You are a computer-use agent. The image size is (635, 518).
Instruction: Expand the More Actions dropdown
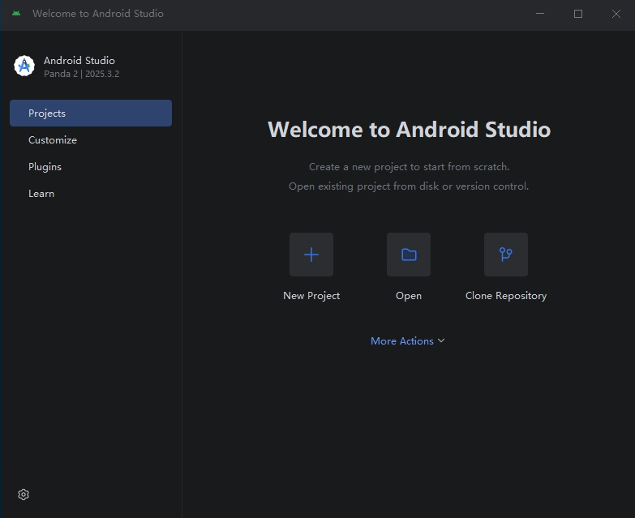(408, 340)
